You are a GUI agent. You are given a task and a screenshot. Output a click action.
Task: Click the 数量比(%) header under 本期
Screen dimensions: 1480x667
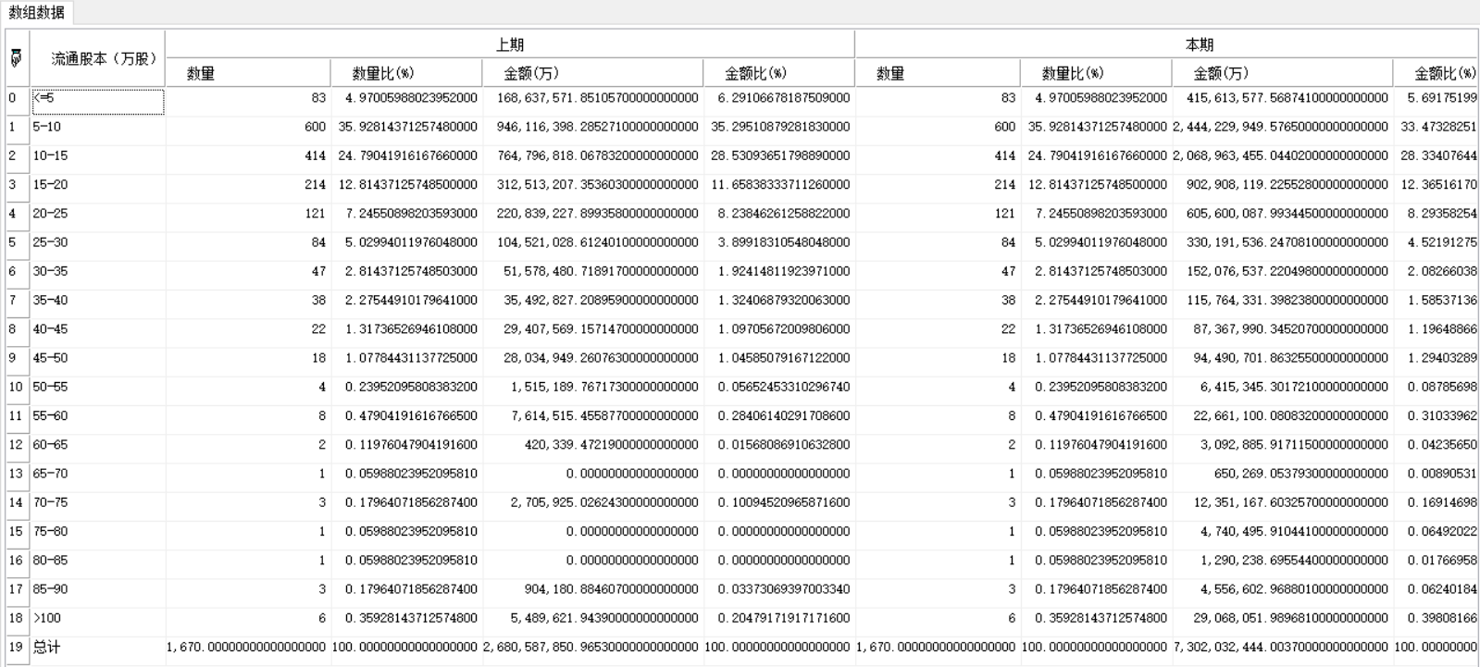[x=1073, y=73]
